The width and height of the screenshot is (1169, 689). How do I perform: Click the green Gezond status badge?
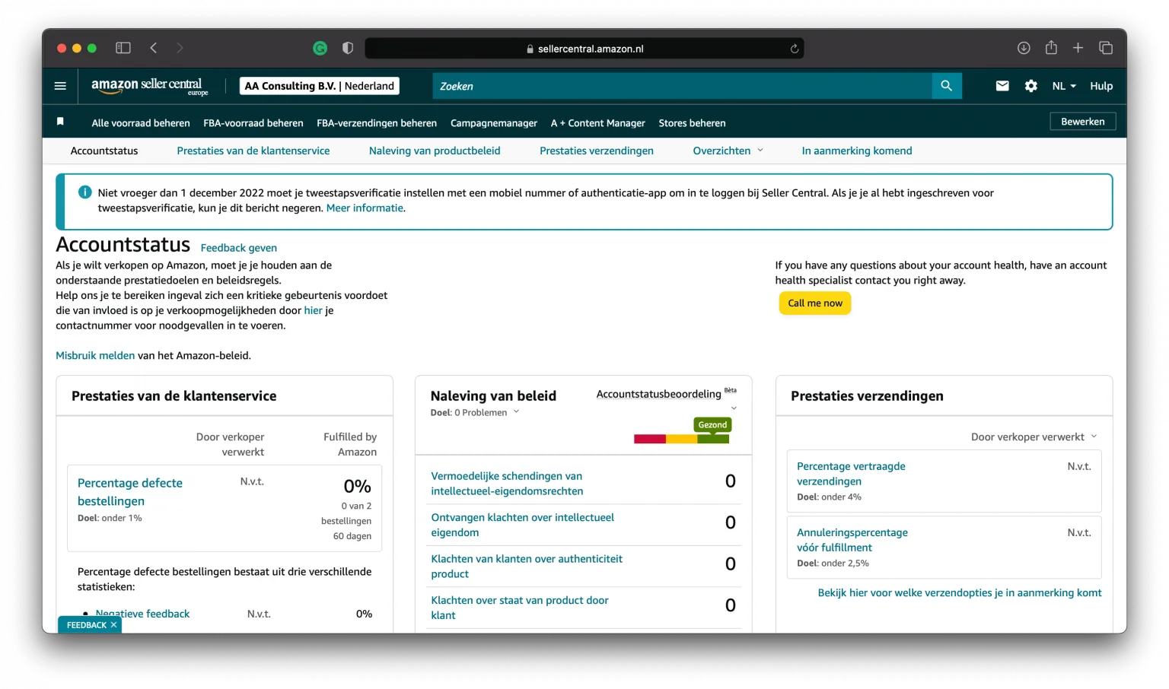pos(712,425)
